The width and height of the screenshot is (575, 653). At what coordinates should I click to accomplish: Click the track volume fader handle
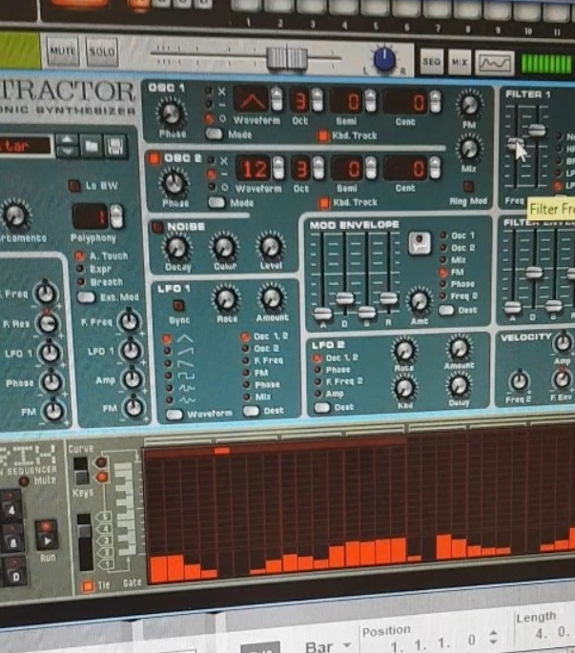pos(287,58)
